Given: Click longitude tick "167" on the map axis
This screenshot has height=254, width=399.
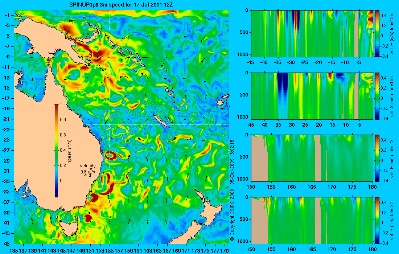Looking at the screenshot, I should [x=167, y=251].
